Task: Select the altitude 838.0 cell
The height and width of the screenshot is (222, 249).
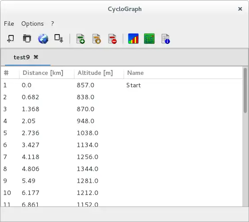Action: [x=86, y=97]
